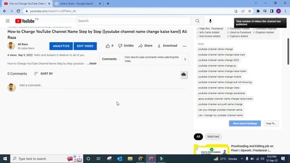Click tag 'youtube channel name change 2022'
The image size is (290, 163).
218,60
